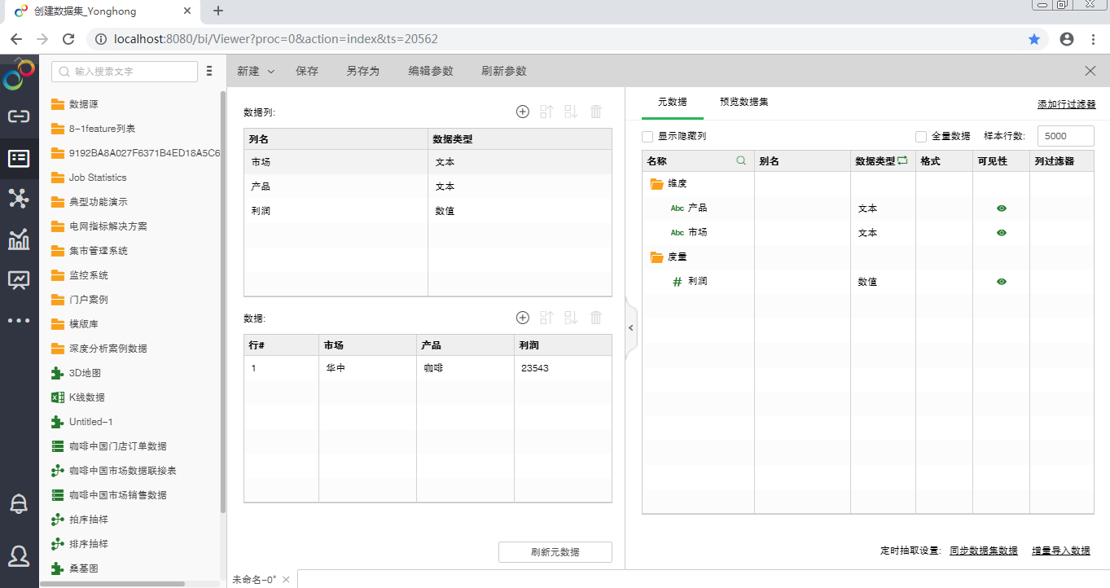Click the 刷新元数据 button
Viewport: 1110px width, 588px height.
point(555,551)
